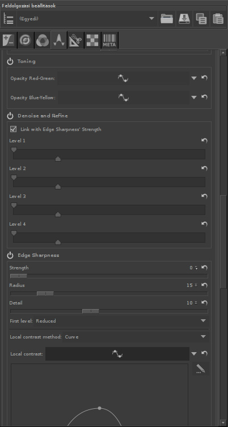Viewport: 228px width, 427px height.
Task: Click the Radius slider handle
Action: (45, 293)
